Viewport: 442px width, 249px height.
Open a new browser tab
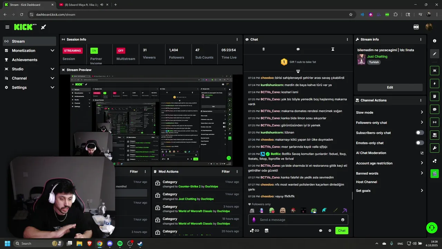115,4
